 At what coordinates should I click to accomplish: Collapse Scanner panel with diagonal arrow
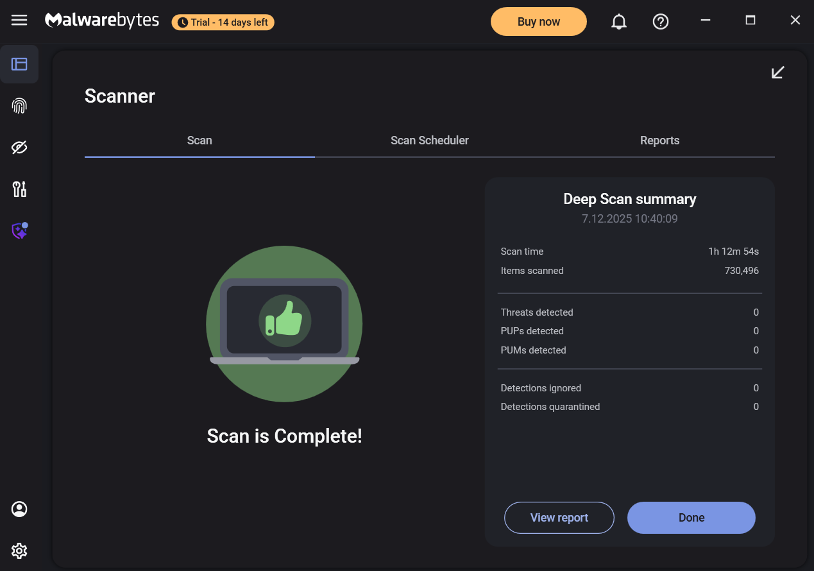coord(777,72)
